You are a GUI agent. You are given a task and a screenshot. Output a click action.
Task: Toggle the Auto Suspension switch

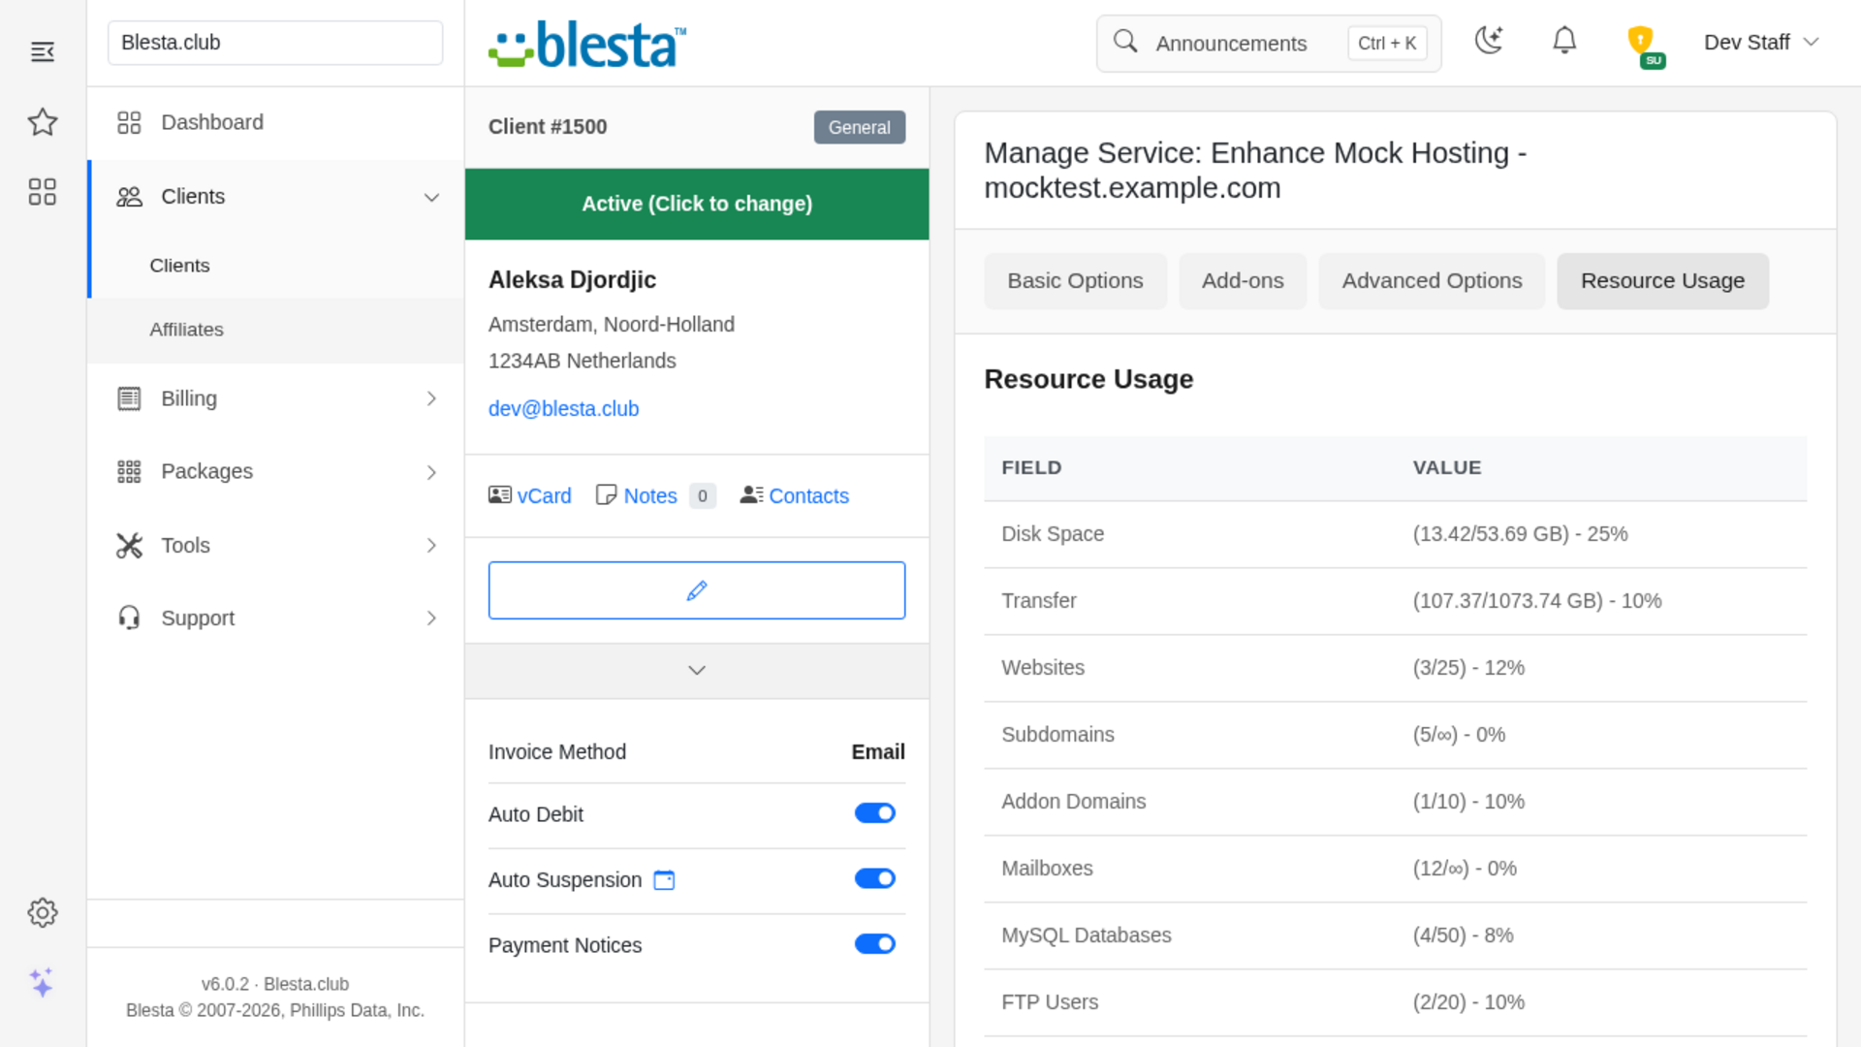pyautogui.click(x=875, y=879)
